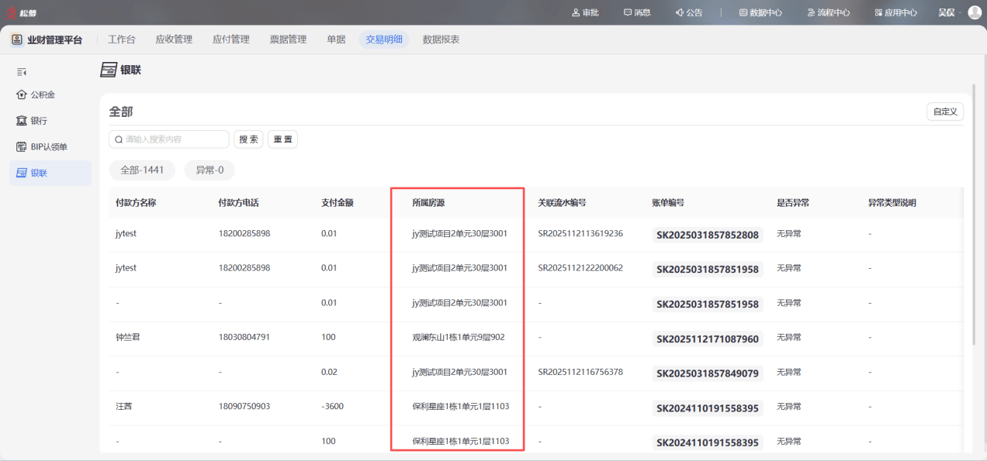Image resolution: width=987 pixels, height=461 pixels.
Task: Click the BIP认领单 sidebar icon
Action: tap(22, 147)
